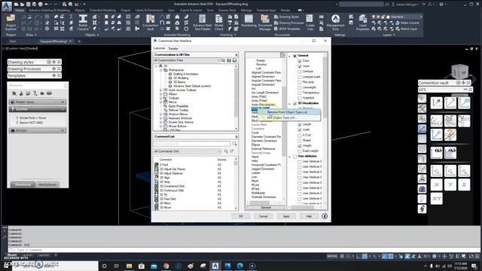Image resolution: width=482 pixels, height=271 pixels.
Task: Click the Command List search field
Action: pyautogui.click(x=191, y=144)
